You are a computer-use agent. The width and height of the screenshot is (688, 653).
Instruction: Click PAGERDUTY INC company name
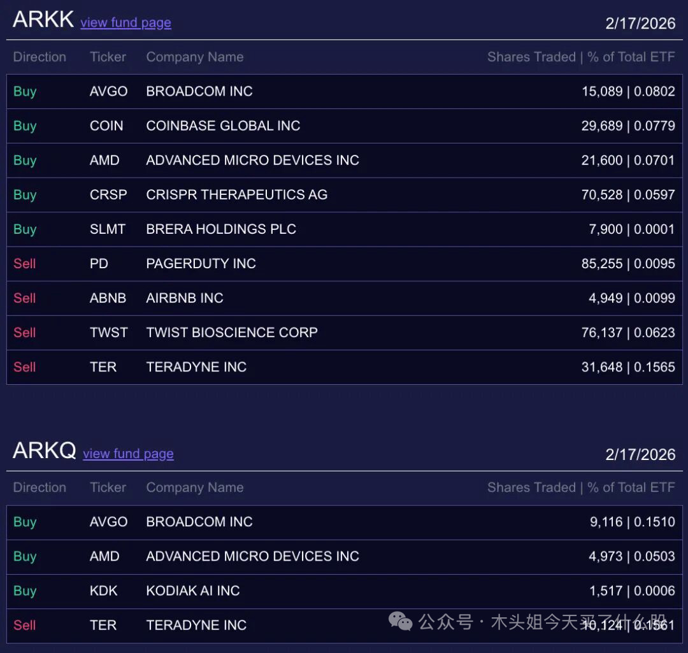coord(201,263)
